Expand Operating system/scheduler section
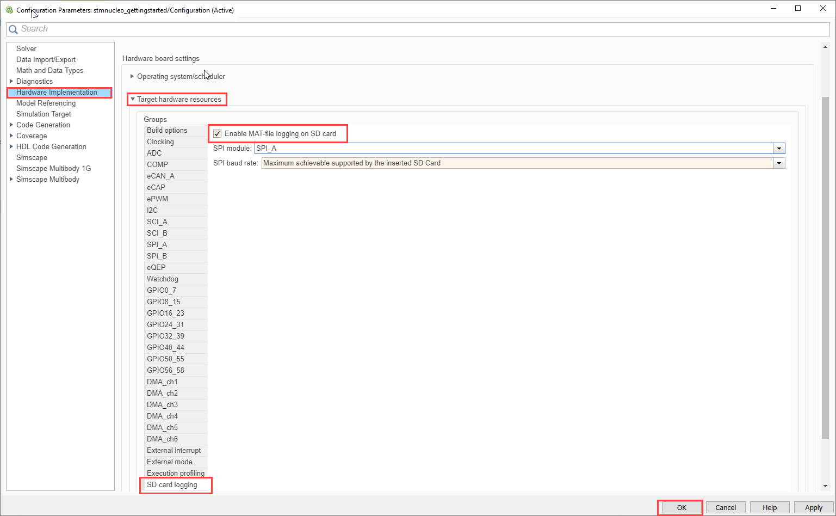 pos(132,77)
